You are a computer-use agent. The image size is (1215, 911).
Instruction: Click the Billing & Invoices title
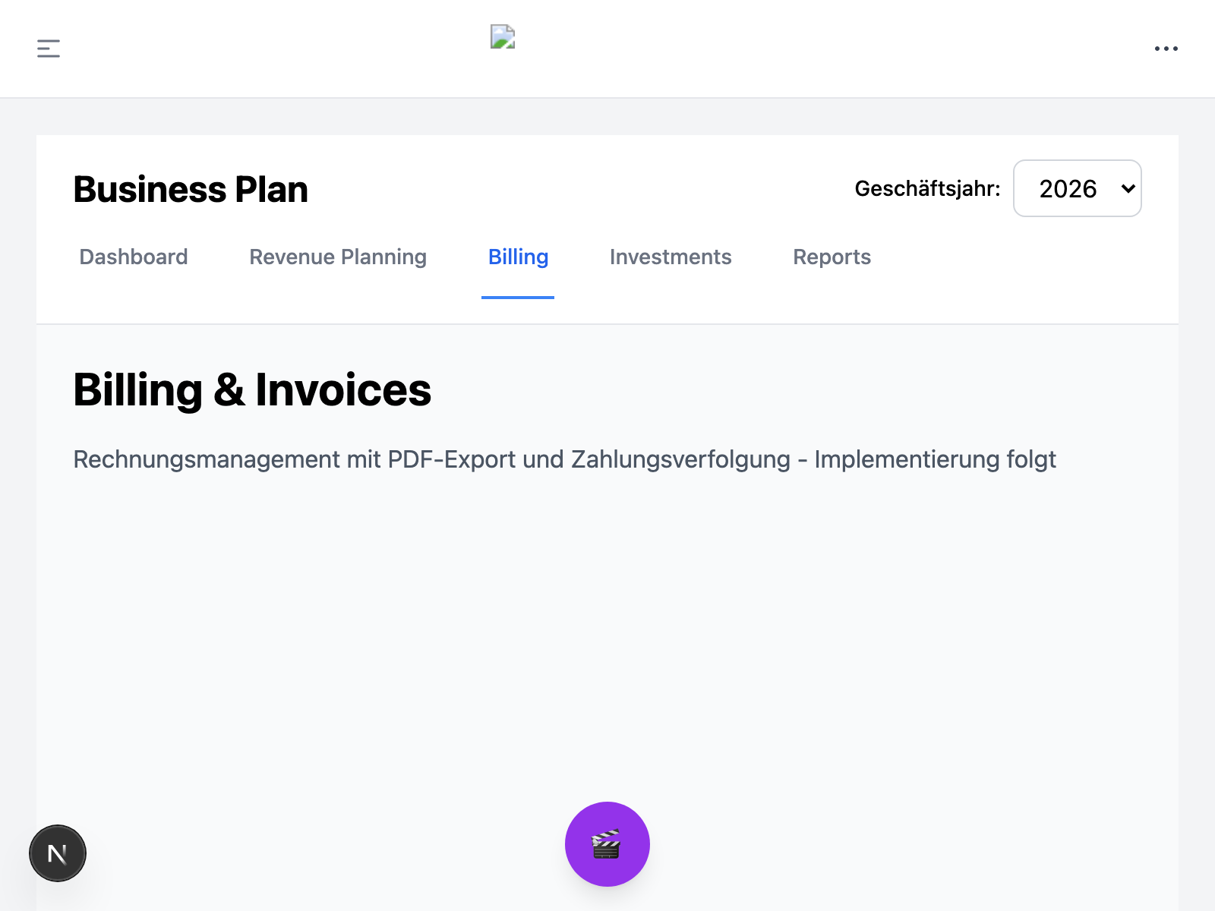click(252, 390)
